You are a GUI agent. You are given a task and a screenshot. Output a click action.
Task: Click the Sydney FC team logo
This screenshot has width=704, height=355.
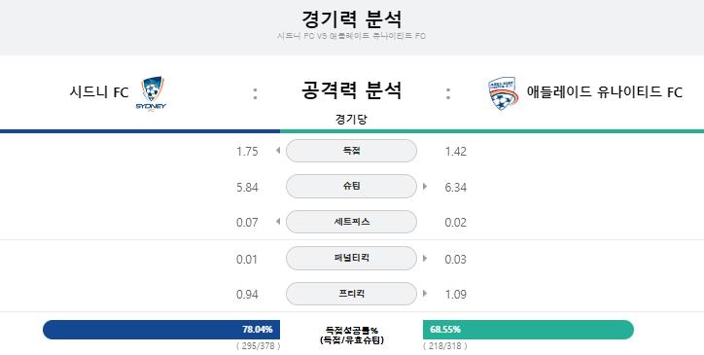[151, 93]
